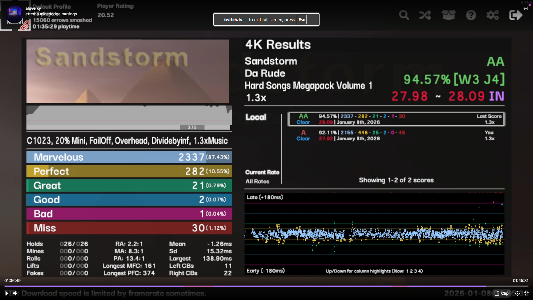Screen dimensions: 533x300
Task: Unmute the video volume
Action: (15, 293)
